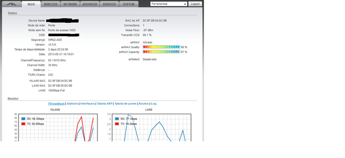Open the Tabela ARP link

point(104,103)
